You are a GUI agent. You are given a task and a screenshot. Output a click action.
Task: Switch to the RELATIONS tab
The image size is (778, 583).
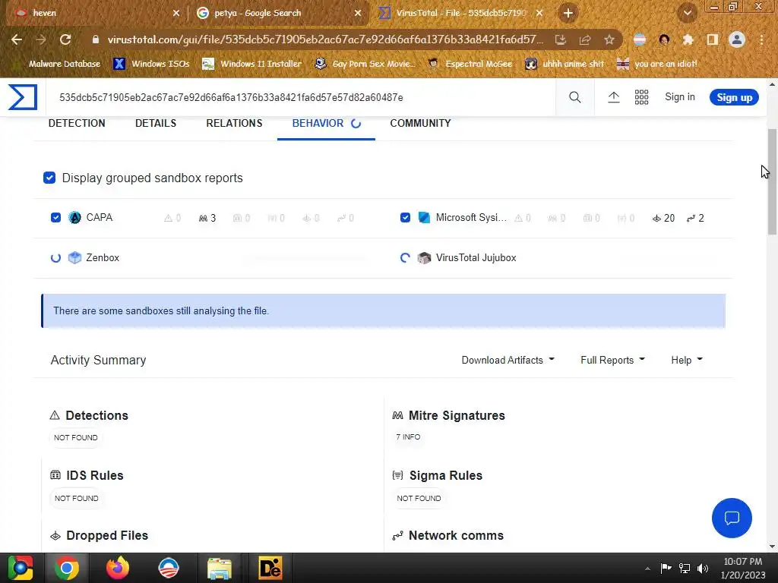[234, 123]
